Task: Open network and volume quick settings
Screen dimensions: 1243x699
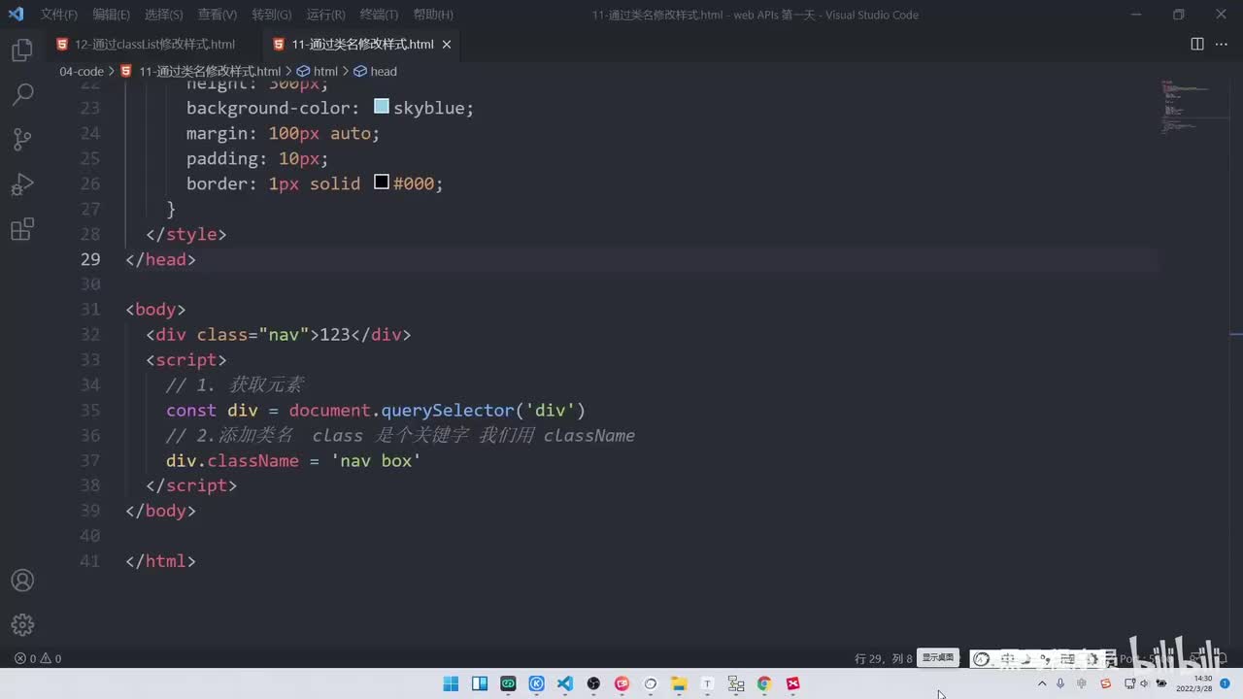Action: (1146, 683)
